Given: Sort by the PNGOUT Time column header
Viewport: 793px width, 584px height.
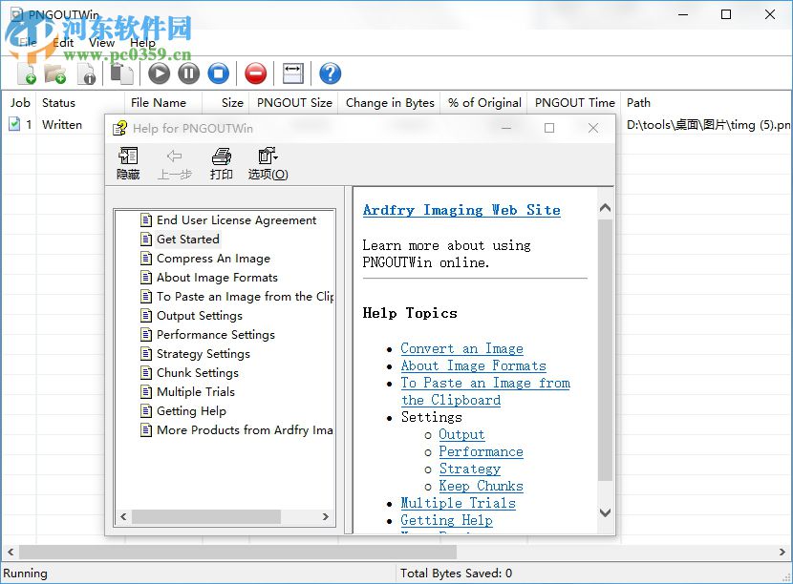Looking at the screenshot, I should pyautogui.click(x=574, y=102).
